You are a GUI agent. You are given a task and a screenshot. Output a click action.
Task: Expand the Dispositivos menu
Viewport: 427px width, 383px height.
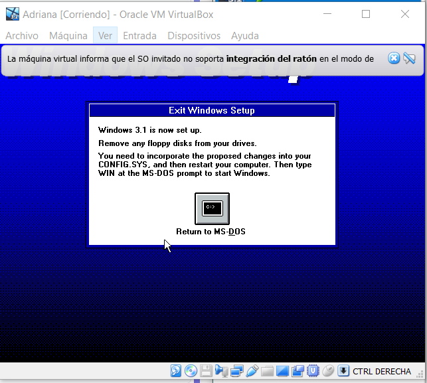[193, 36]
